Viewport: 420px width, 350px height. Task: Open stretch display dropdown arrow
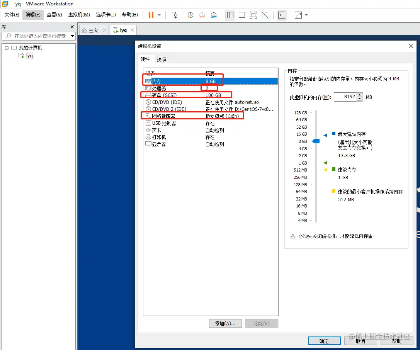[x=306, y=15]
